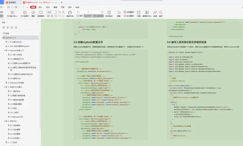Open a new tab with plus button
This screenshot has width=243, height=146.
point(61,2)
